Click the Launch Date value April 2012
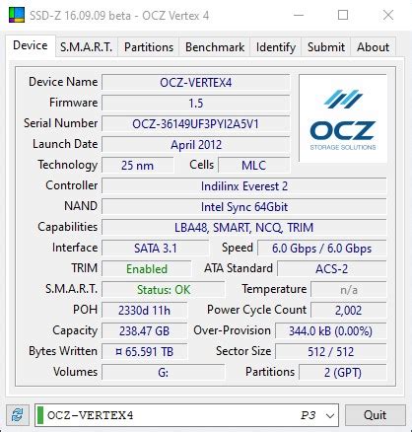The width and height of the screenshot is (412, 432). click(196, 145)
